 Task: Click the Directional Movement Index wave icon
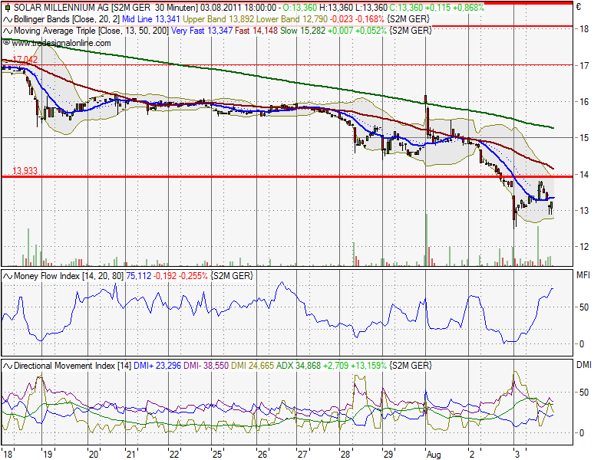click(7, 366)
